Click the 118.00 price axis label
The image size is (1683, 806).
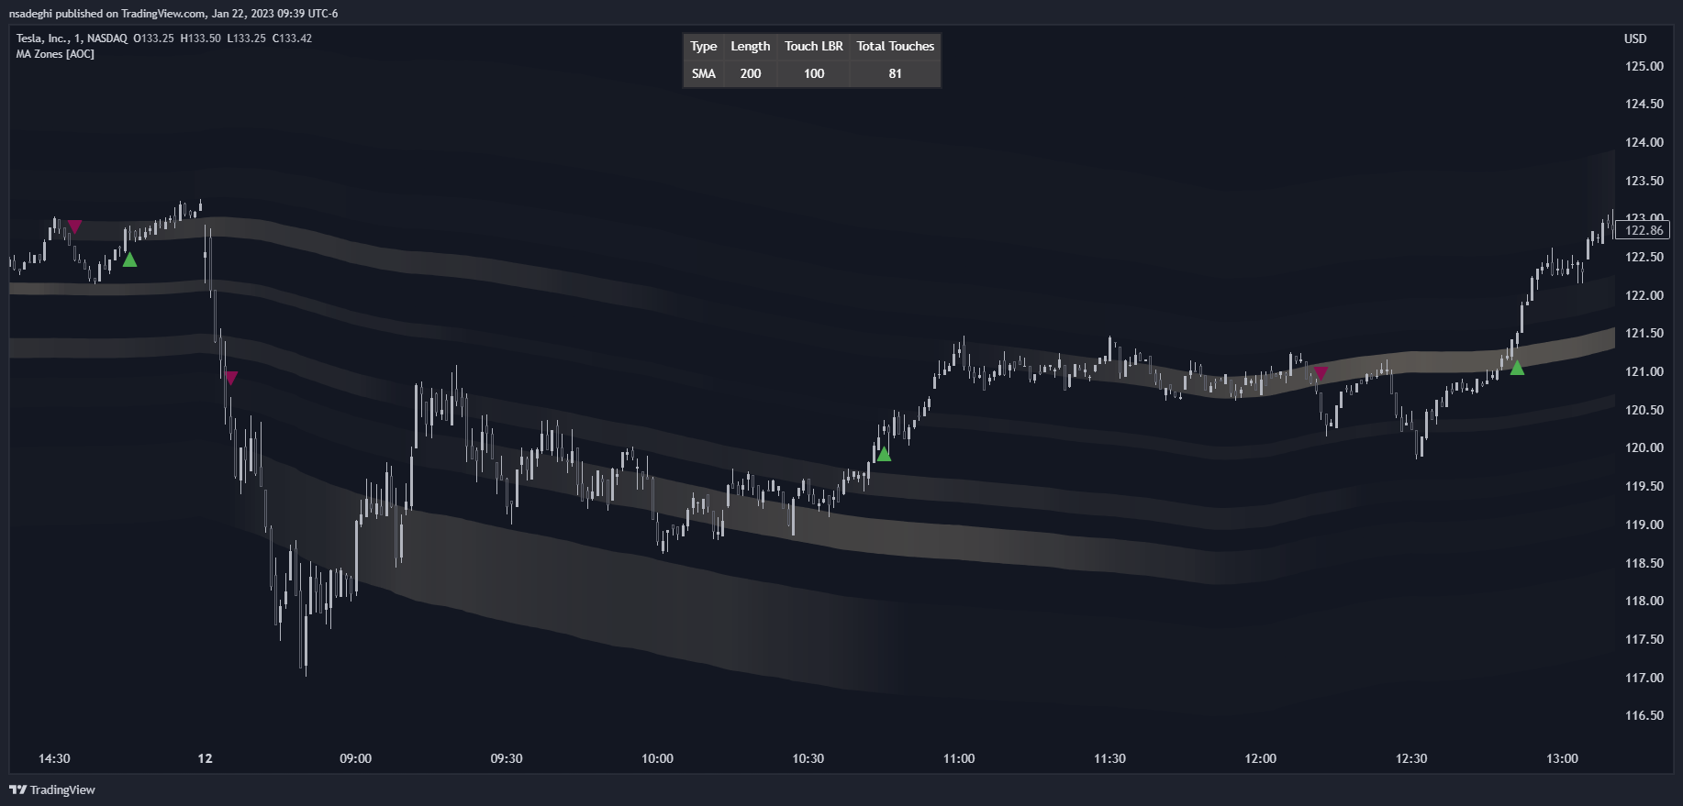point(1644,601)
